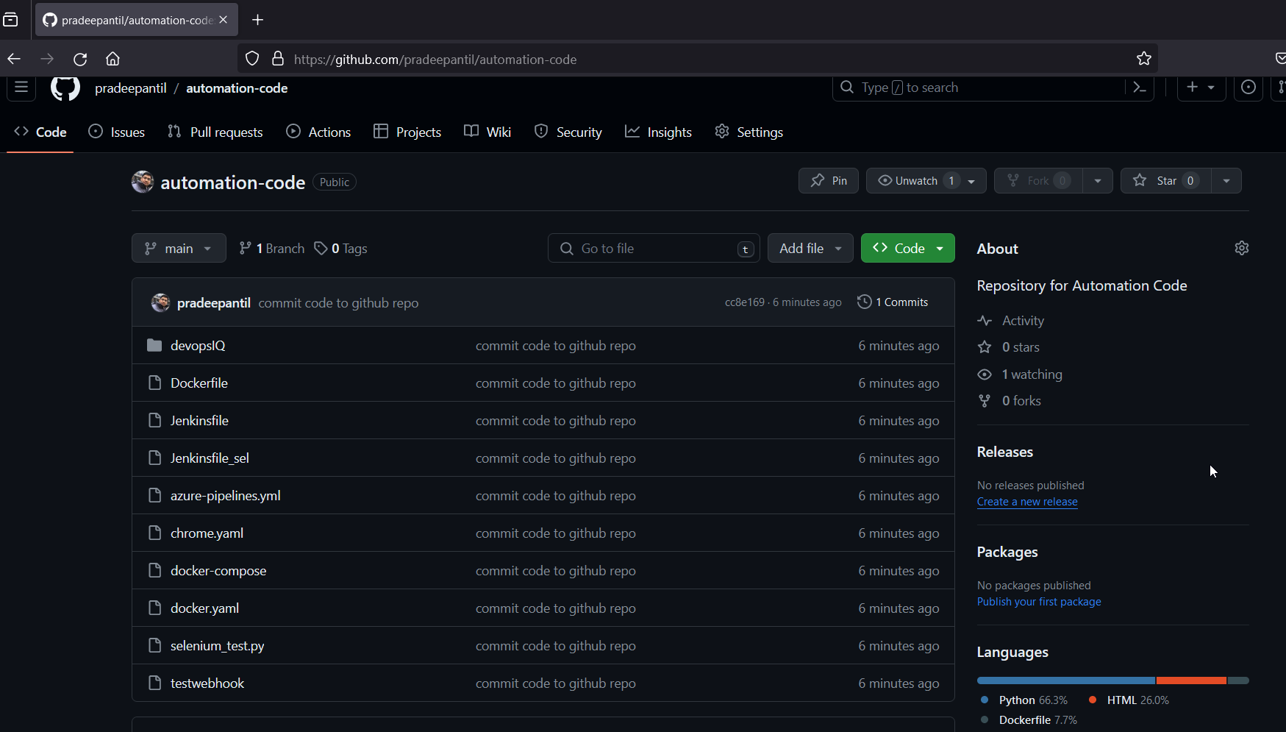
Task: Open a new browser tab
Action: point(257,20)
